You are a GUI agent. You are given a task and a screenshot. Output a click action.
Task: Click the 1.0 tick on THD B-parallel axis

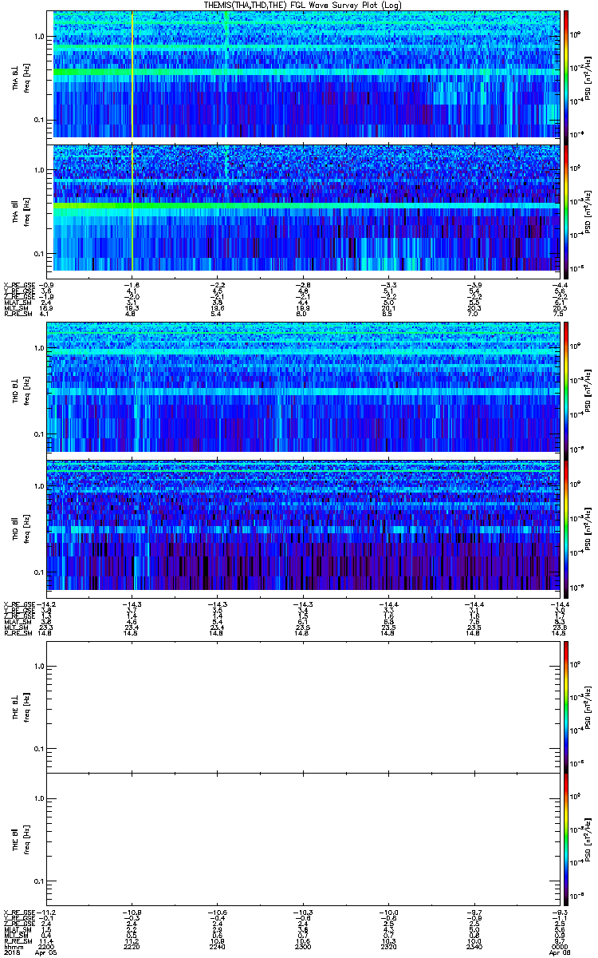[x=40, y=485]
